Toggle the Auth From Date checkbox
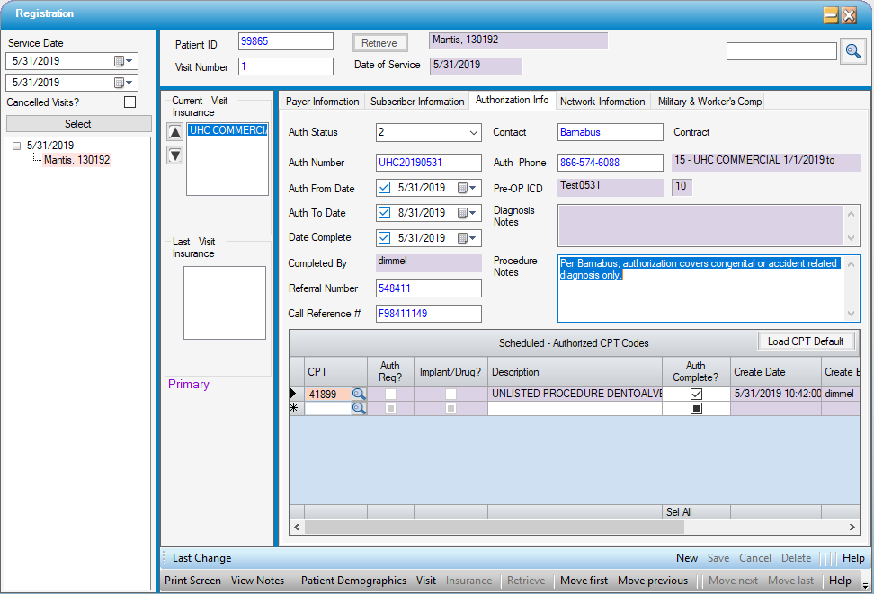The height and width of the screenshot is (594, 874). (x=385, y=189)
